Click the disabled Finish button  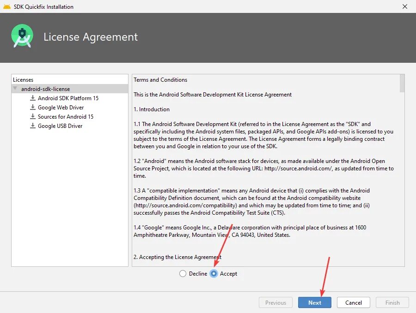[392, 302]
